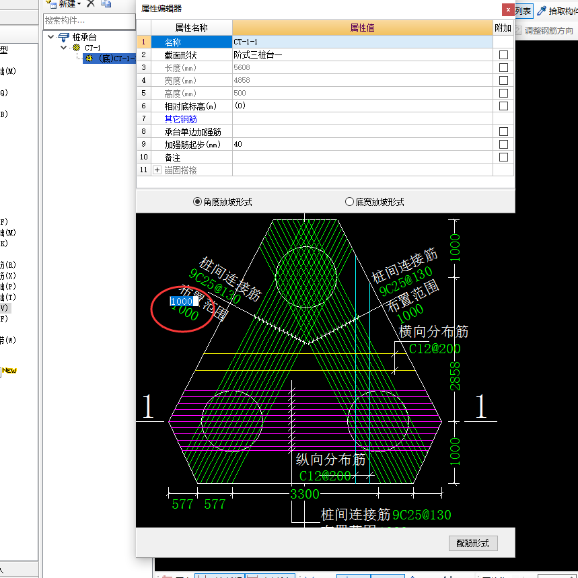Click the delete X icon in component toolbar
Image resolution: width=578 pixels, height=578 pixels.
click(91, 3)
